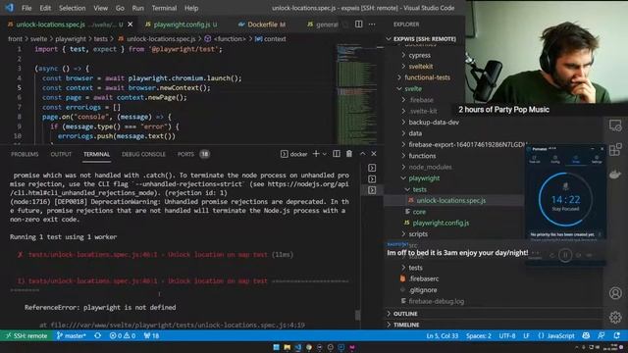Viewport: 628px width, 353px height.
Task: Open the File menu
Action: [26, 8]
